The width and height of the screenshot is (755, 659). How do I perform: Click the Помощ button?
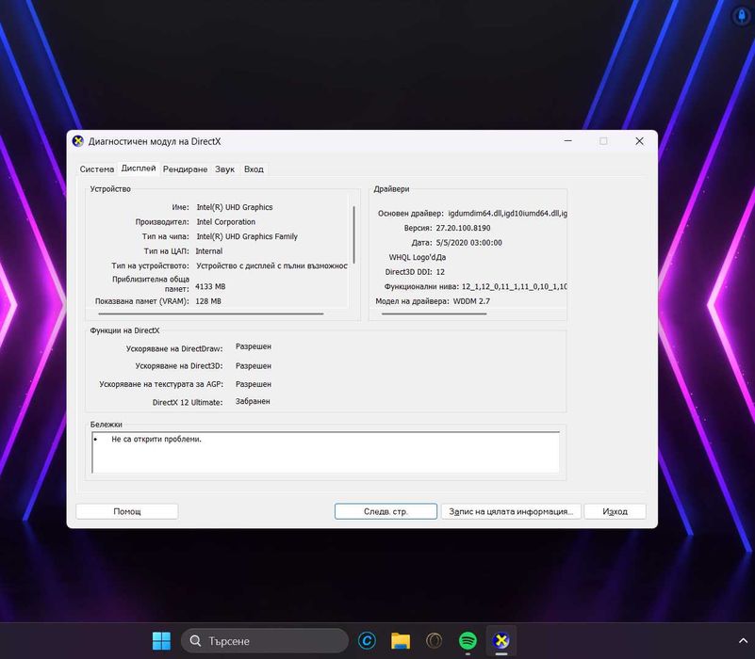pyautogui.click(x=127, y=511)
